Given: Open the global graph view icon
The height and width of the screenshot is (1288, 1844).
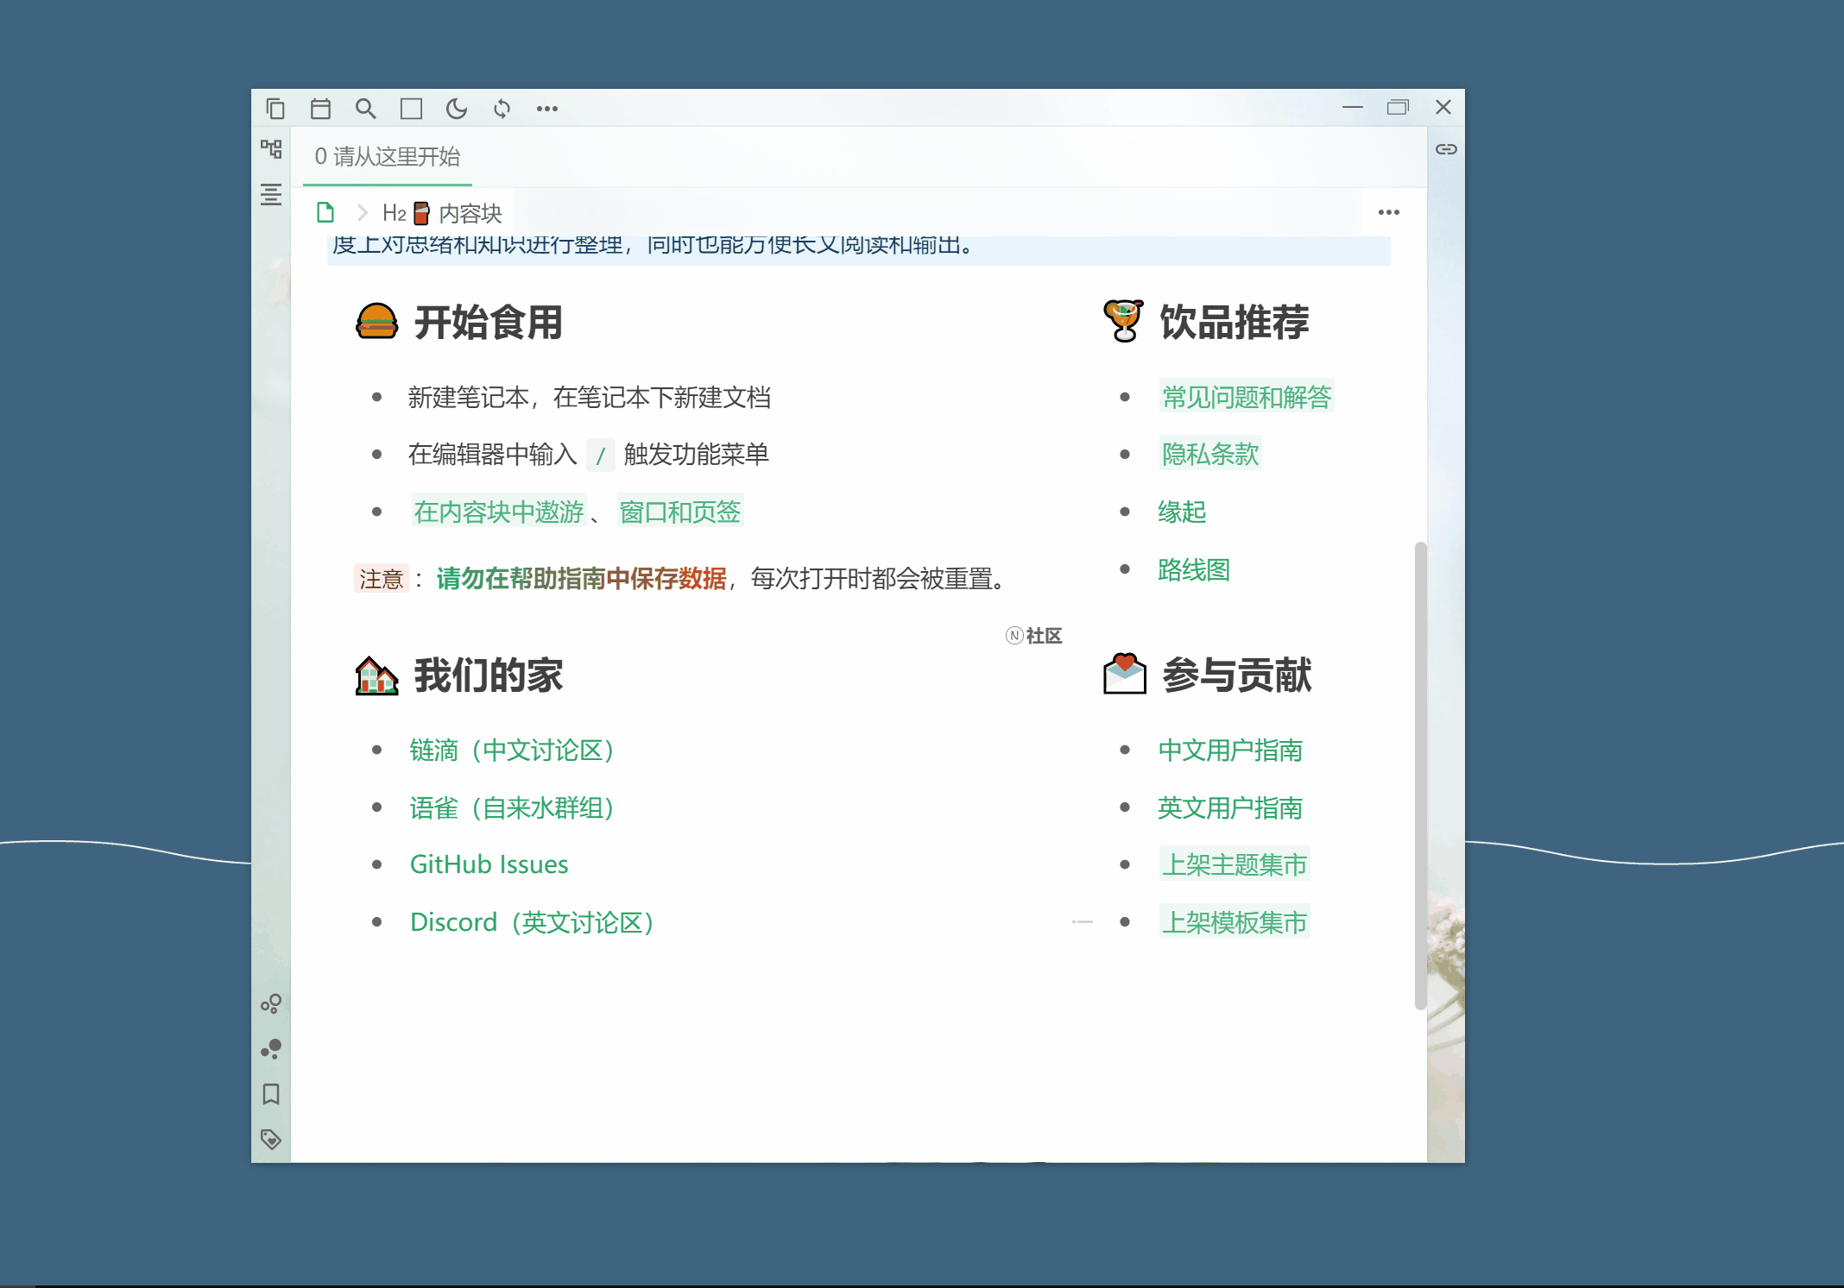Looking at the screenshot, I should (271, 1049).
